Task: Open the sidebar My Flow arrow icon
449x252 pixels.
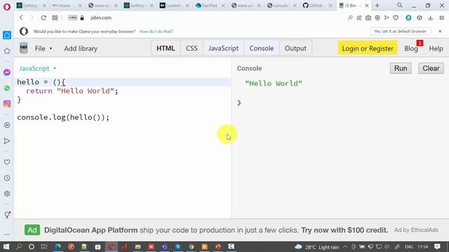Action: [x=7, y=141]
